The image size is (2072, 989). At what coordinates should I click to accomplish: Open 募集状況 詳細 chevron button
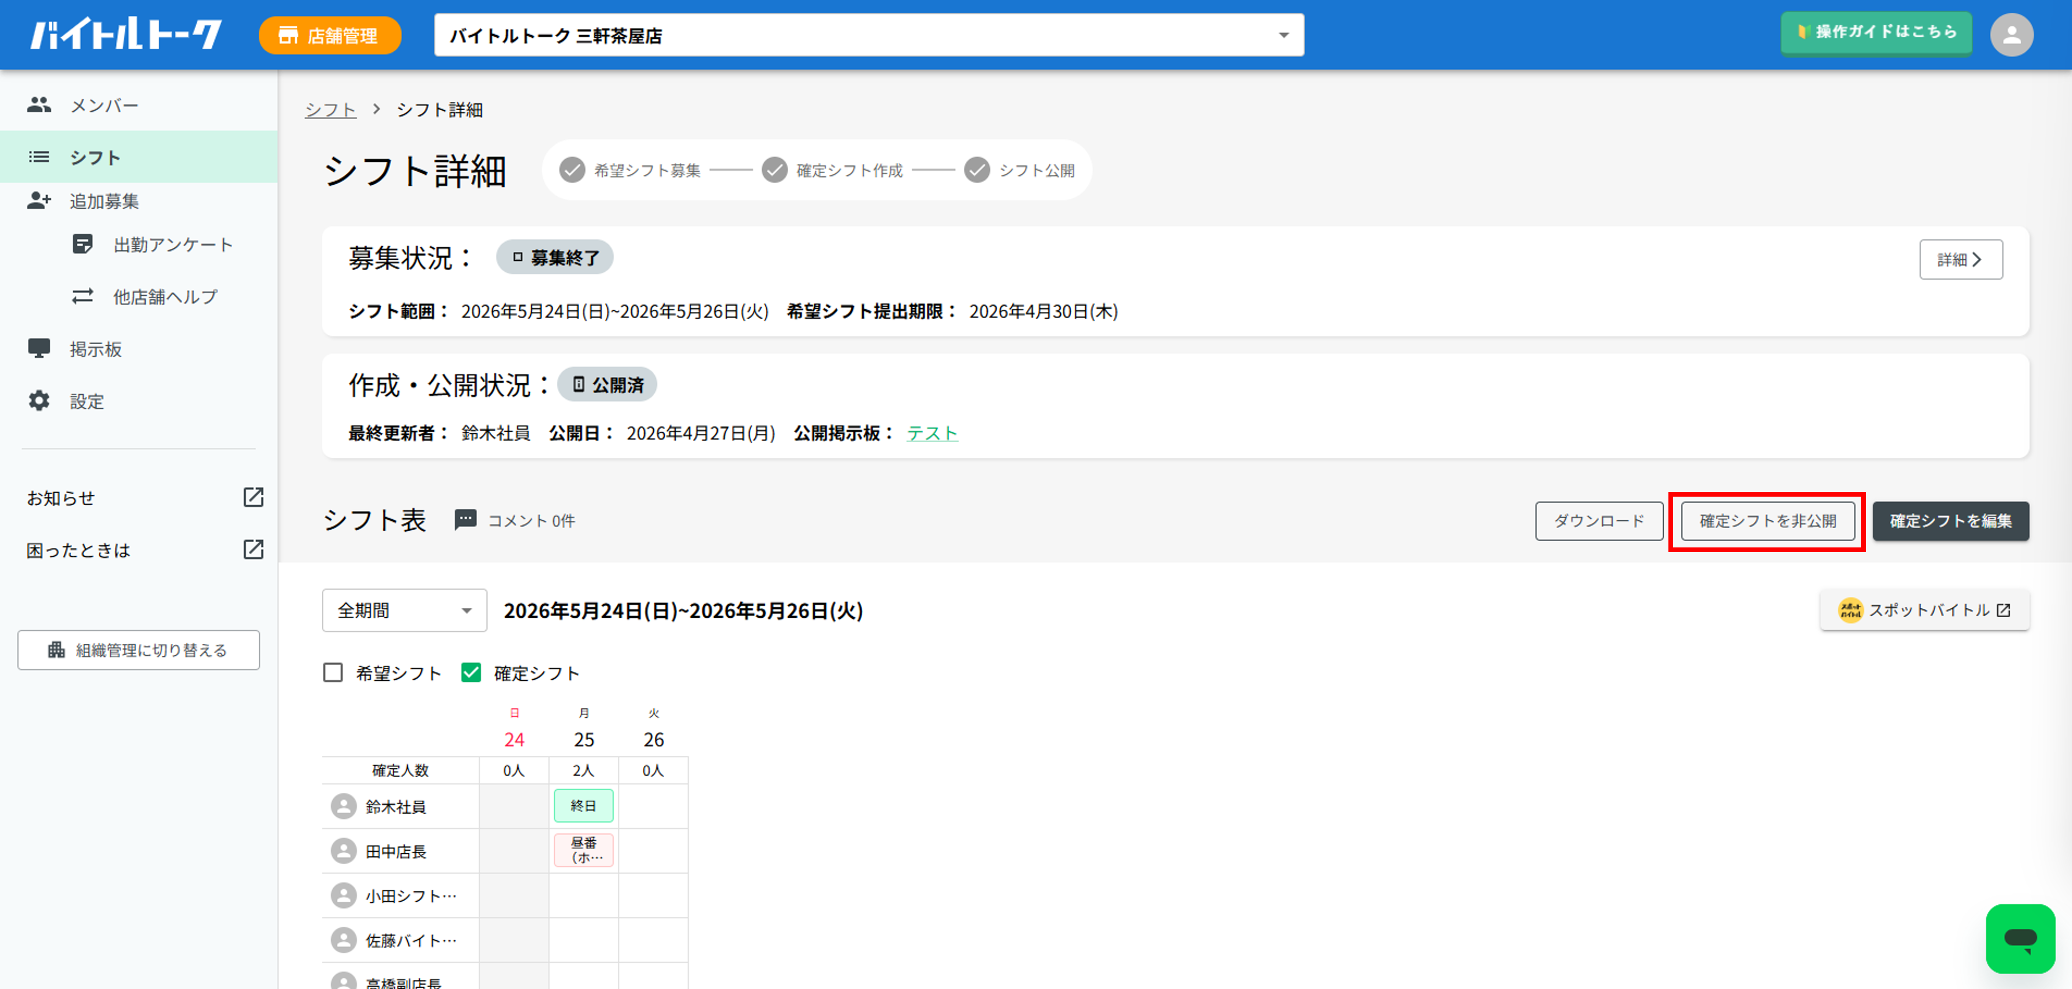point(1960,259)
